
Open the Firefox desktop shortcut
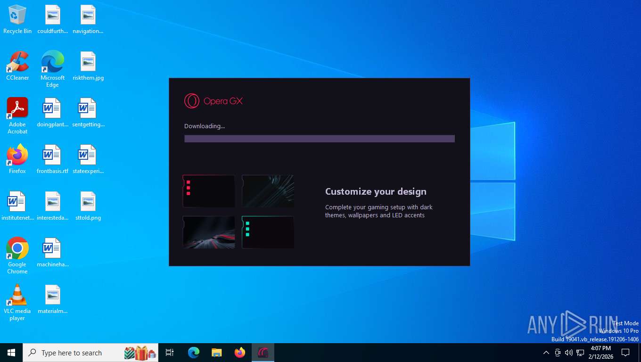17,159
